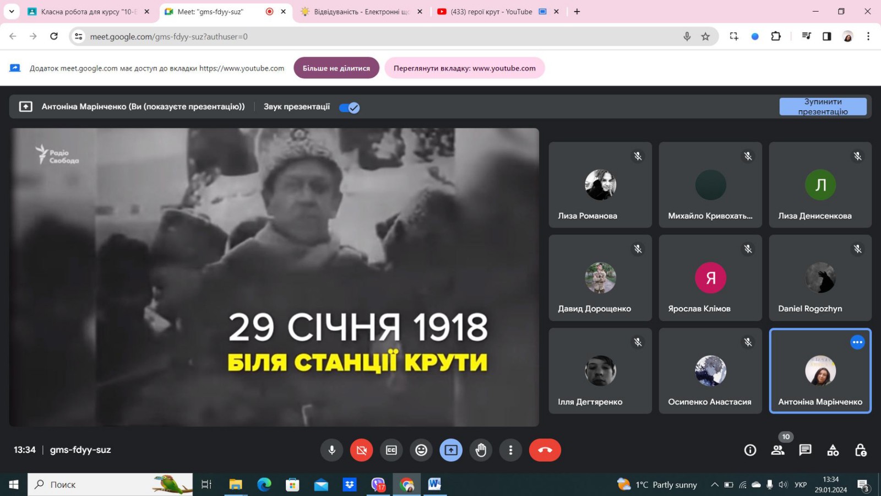The image size is (881, 496).
Task: Click the stop sharing tab button
Action: coord(336,68)
